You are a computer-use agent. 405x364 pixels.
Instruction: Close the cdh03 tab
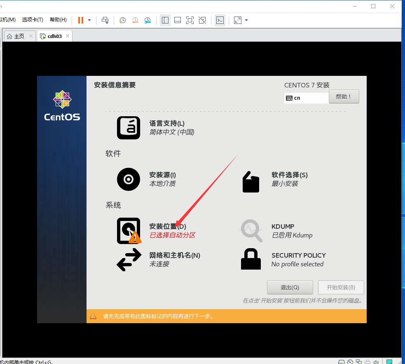(68, 36)
